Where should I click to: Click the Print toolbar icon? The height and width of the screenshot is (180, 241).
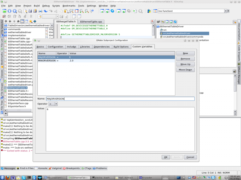40,11
